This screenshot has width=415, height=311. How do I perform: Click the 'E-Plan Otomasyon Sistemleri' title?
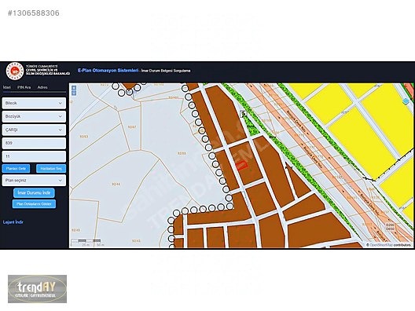click(108, 71)
